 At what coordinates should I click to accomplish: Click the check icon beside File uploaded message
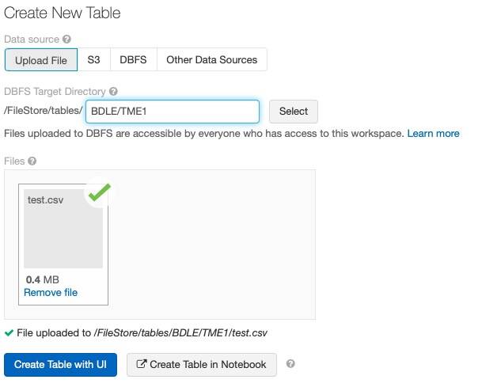pos(9,333)
